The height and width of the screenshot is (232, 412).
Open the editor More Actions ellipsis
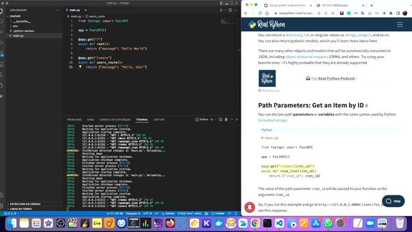pos(236,10)
